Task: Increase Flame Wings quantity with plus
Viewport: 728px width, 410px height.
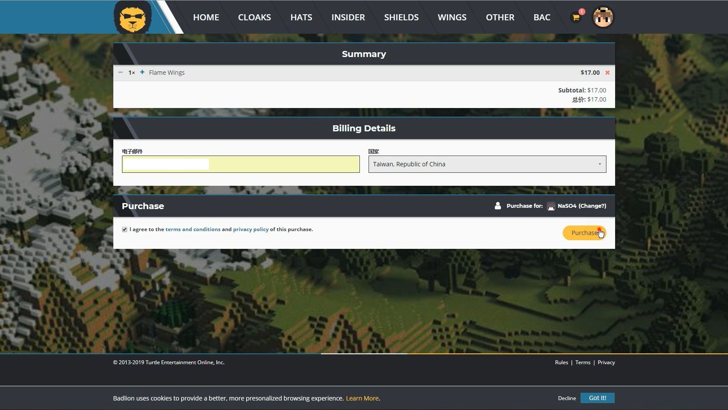Action: tap(142, 72)
